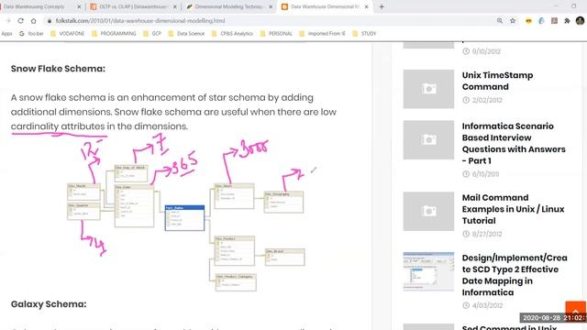Click the forward navigation arrow
Image resolution: width=587 pixels, height=330 pixels.
tap(8, 20)
